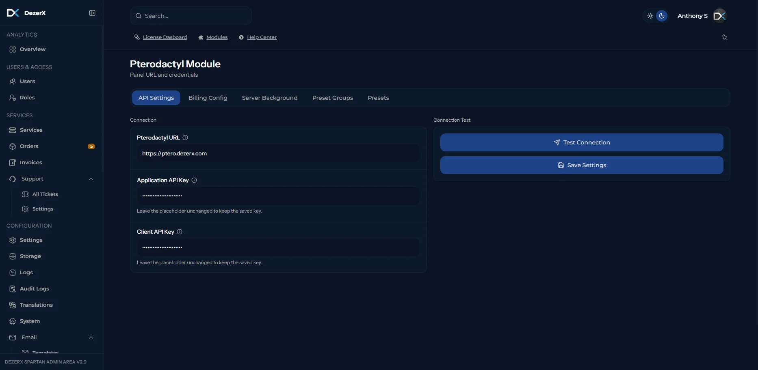Viewport: 758px width, 370px height.
Task: Click the Services icon in sidebar
Action: coord(13,130)
